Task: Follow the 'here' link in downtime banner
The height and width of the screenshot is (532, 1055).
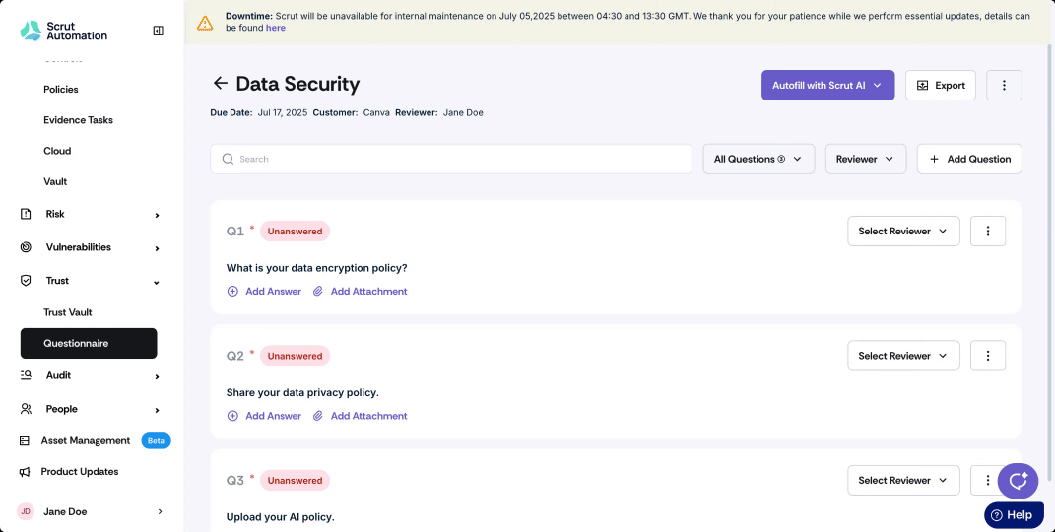Action: (275, 28)
